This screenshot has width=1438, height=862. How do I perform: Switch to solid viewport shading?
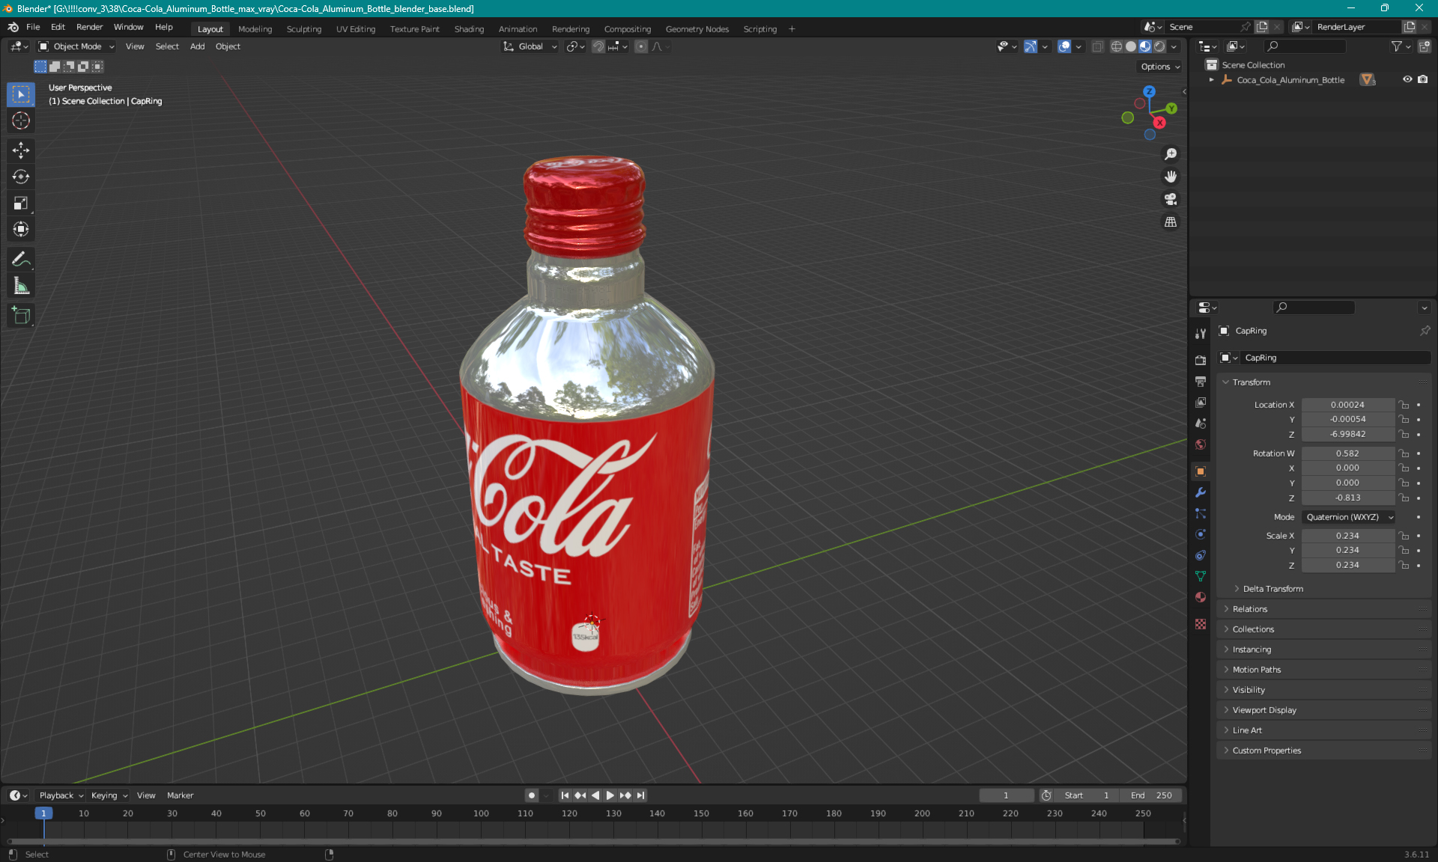click(x=1130, y=46)
